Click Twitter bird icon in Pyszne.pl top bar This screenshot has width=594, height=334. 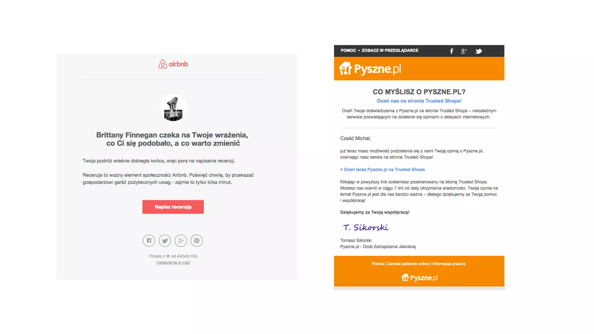(479, 51)
